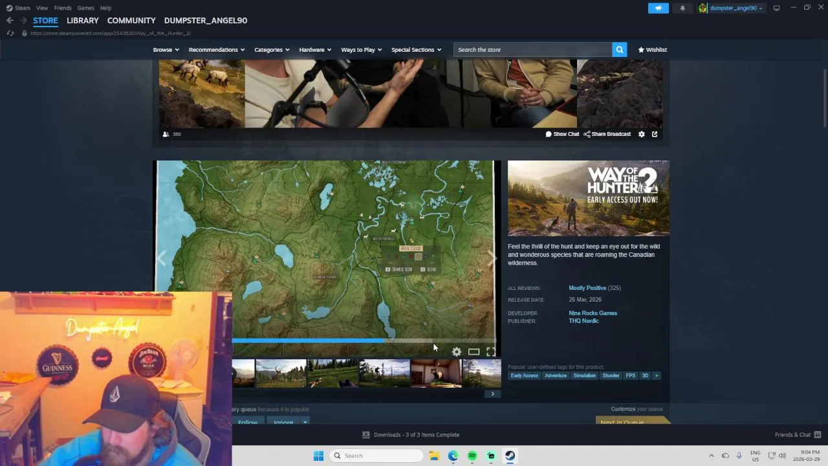This screenshot has height=466, width=828.
Task: Click the dumpster_angel90 profile avatar
Action: [703, 8]
